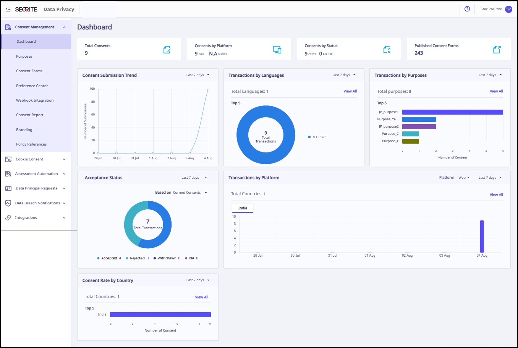This screenshot has height=348, width=518.
Task: Click View All in Consent Rate by Country
Action: pos(202,297)
